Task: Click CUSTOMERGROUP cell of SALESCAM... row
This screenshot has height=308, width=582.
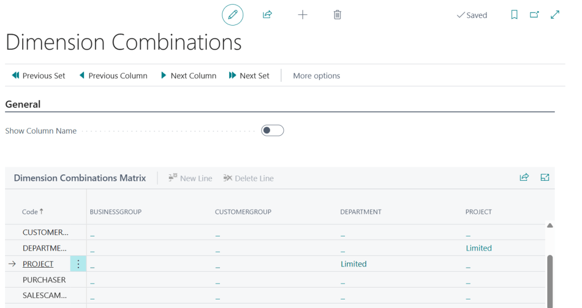Action: click(x=275, y=295)
